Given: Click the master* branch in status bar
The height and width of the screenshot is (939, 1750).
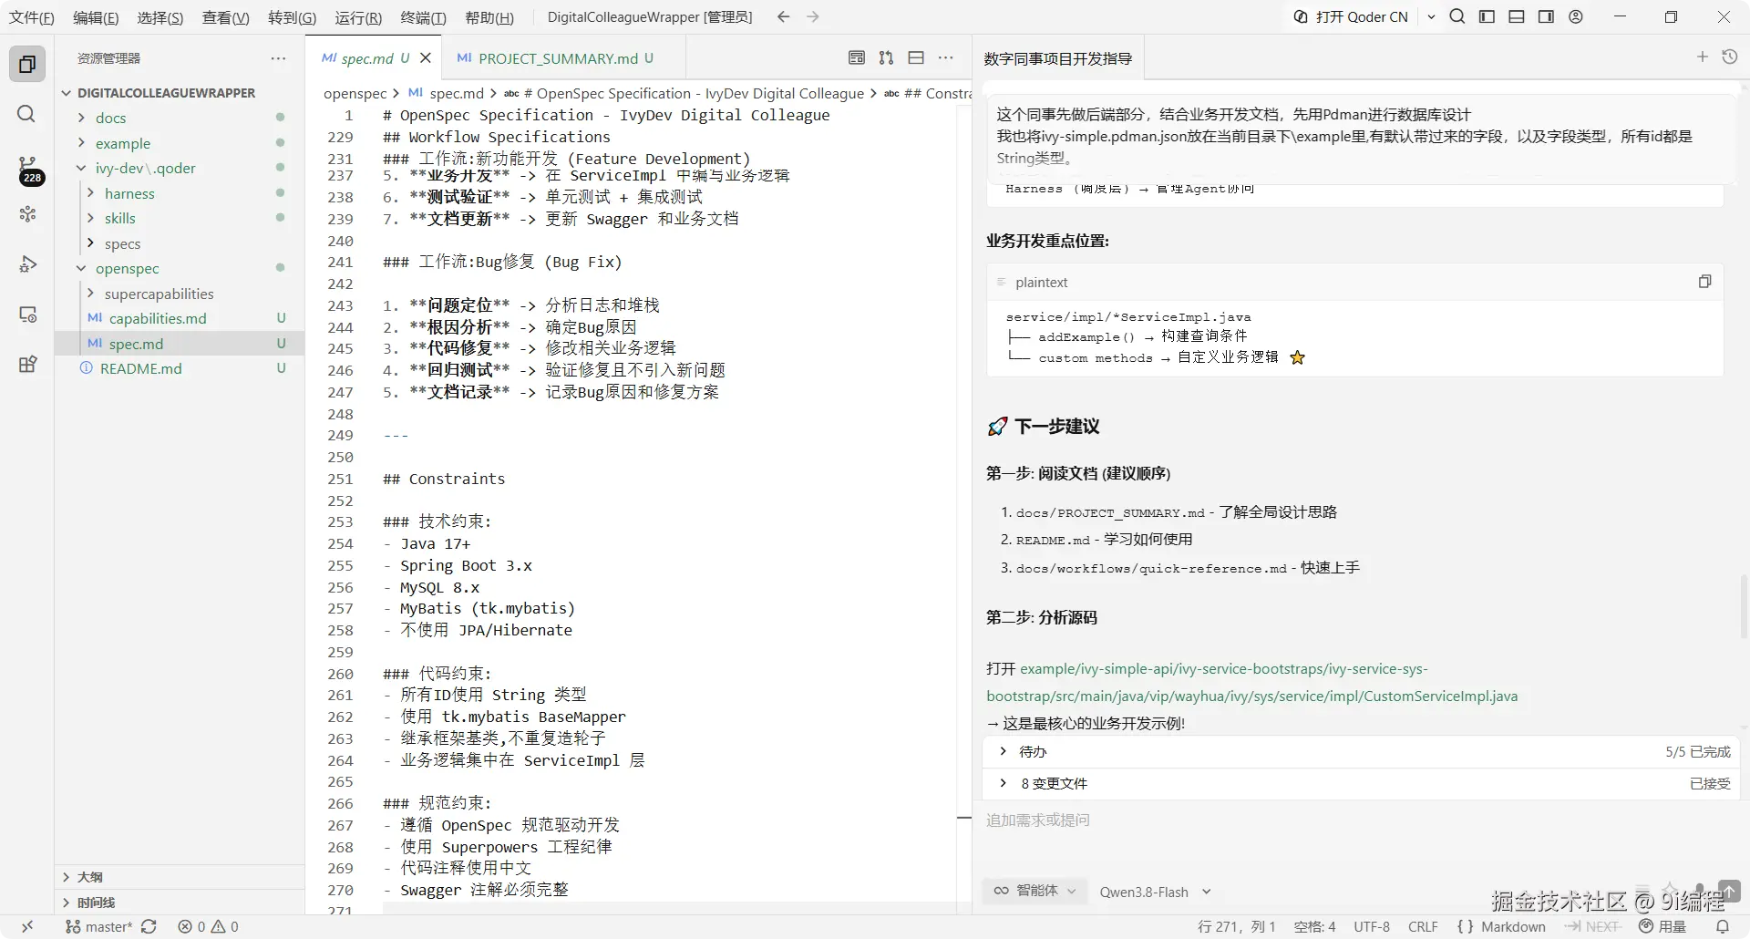Looking at the screenshot, I should (x=100, y=926).
